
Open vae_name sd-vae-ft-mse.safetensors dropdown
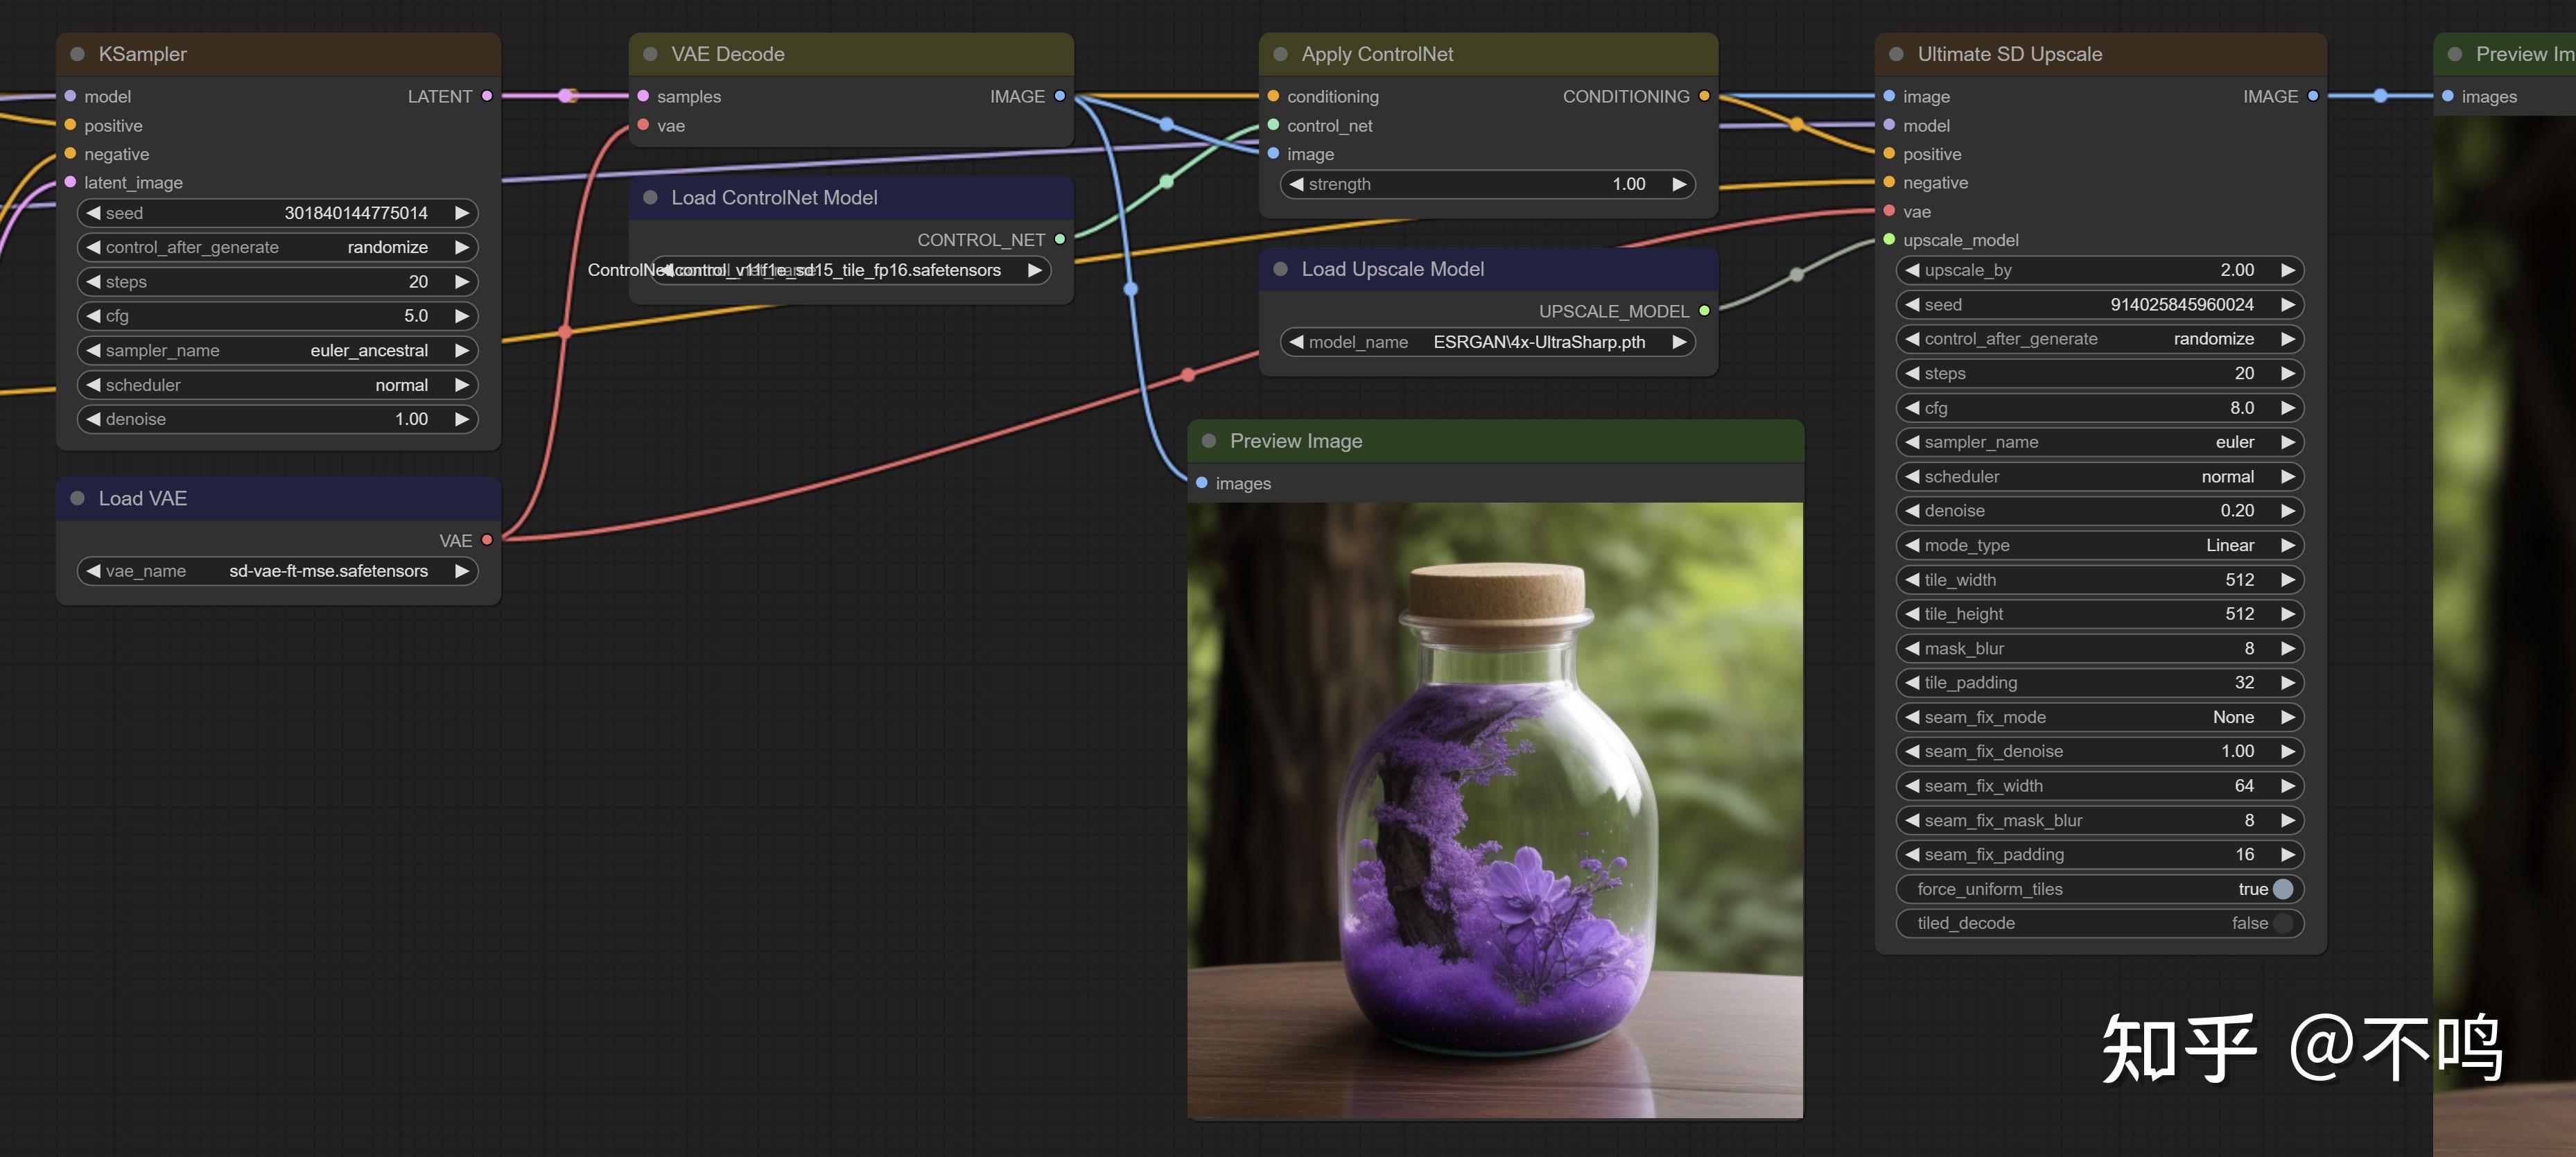click(277, 571)
